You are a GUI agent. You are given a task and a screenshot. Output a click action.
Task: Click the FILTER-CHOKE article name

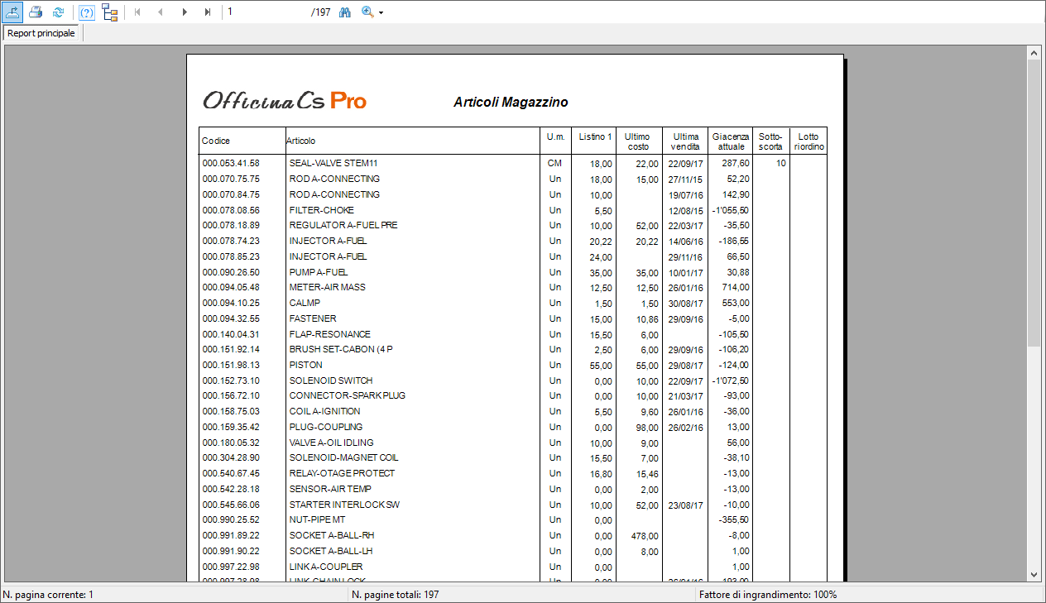[x=322, y=210]
